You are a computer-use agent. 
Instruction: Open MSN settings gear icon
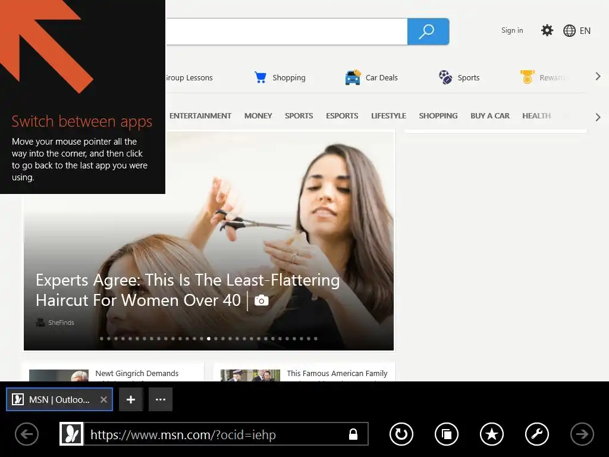click(x=547, y=30)
